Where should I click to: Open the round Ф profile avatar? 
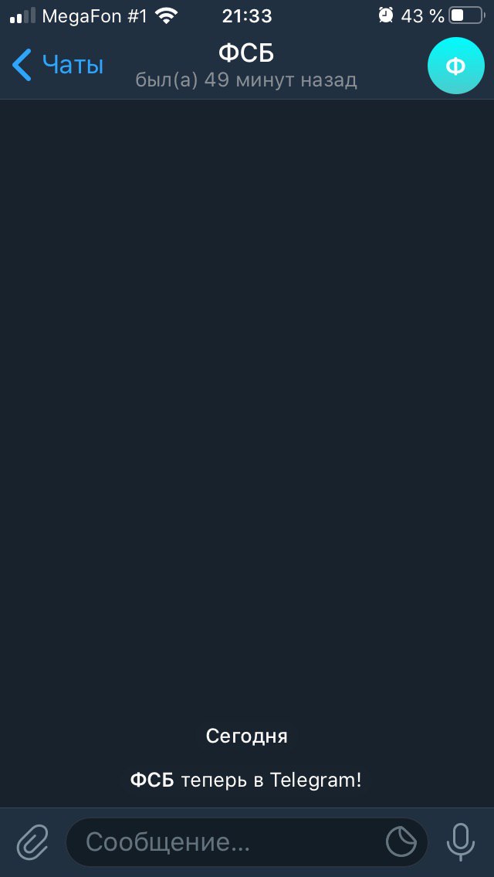[455, 66]
